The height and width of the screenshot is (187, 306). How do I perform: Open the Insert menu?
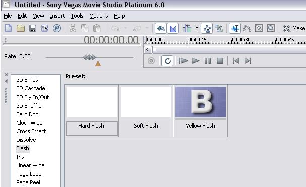point(57,16)
